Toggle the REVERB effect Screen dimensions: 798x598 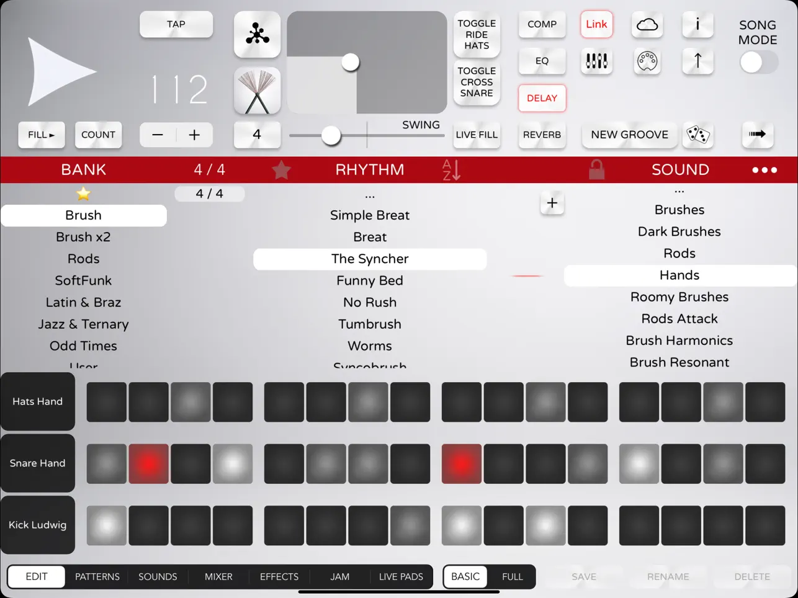coord(542,135)
